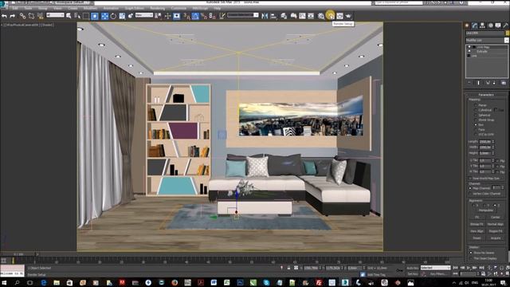
Task: Toggle the Window/Crossing selection icon
Action: [95, 16]
